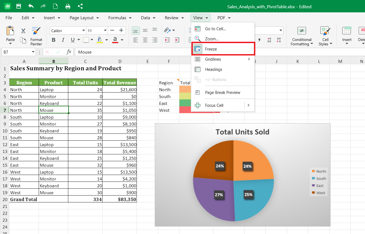Switch to Page Break Preview
Viewport: 365px width, 234px height.
tap(223, 93)
